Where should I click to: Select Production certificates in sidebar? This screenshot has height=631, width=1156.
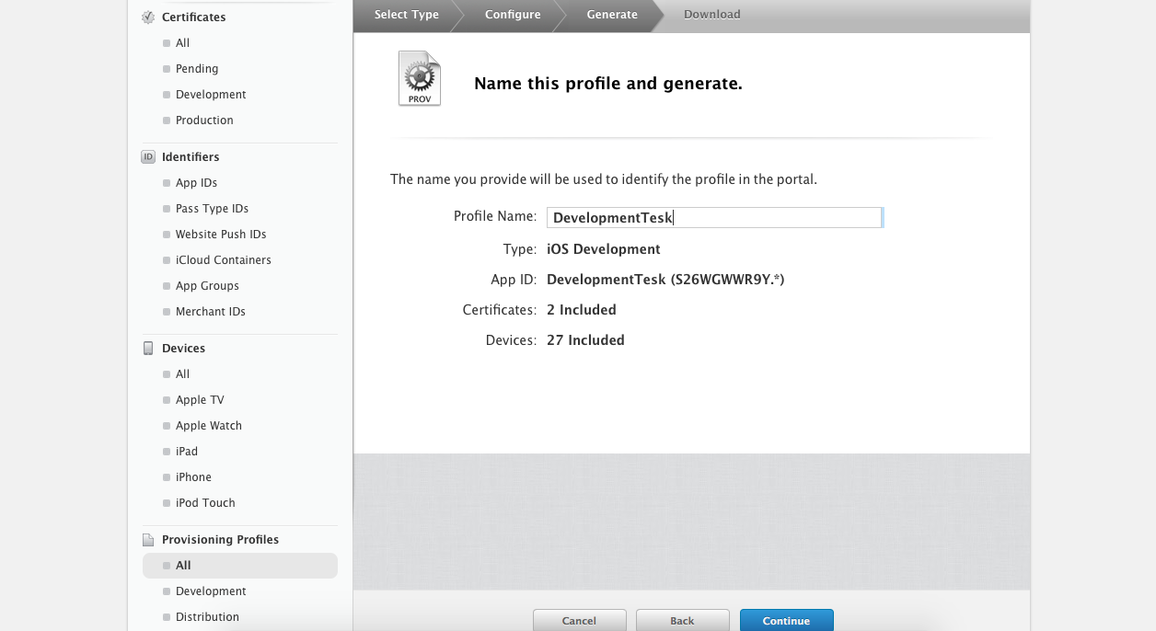(x=204, y=120)
